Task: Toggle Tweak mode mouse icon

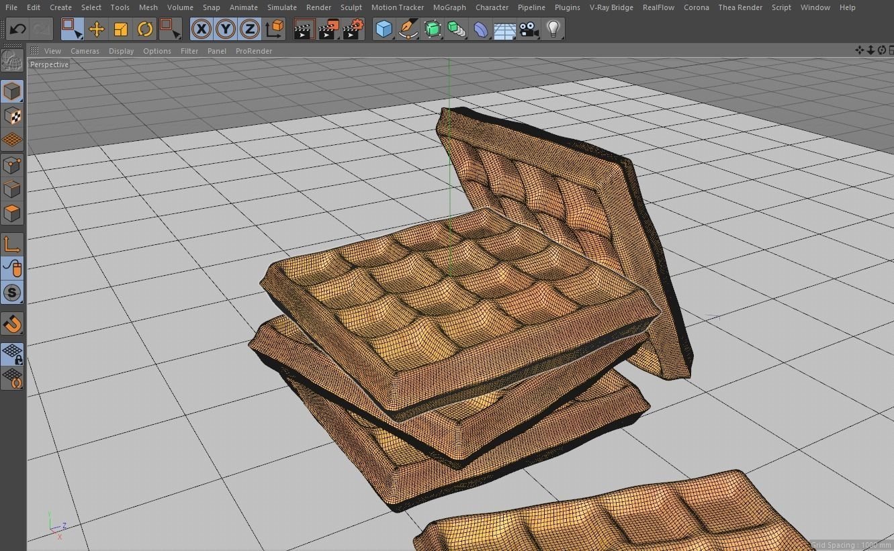Action: [x=12, y=268]
